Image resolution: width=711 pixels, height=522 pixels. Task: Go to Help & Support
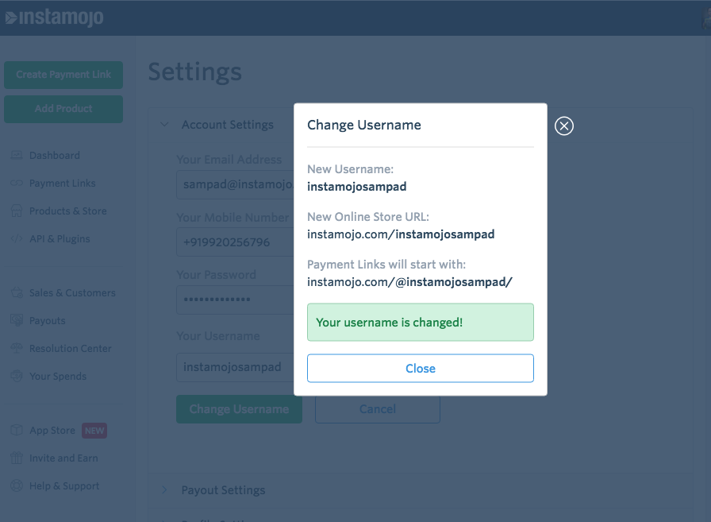coord(64,486)
